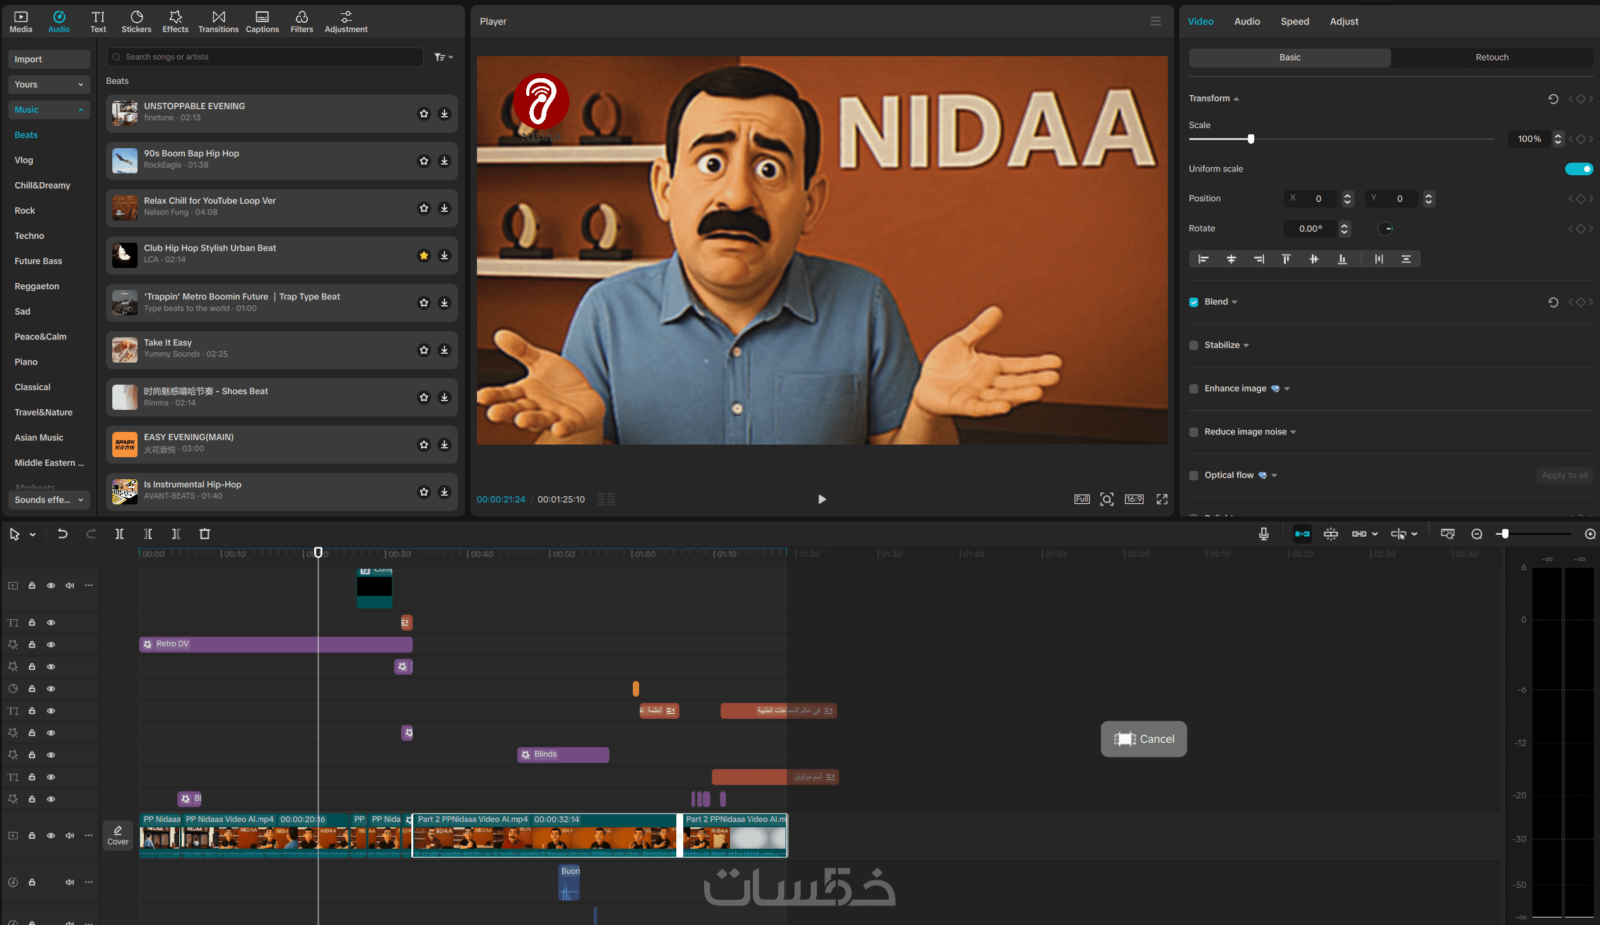Favorite the Take It Easy track
Image resolution: width=1600 pixels, height=925 pixels.
tap(423, 349)
